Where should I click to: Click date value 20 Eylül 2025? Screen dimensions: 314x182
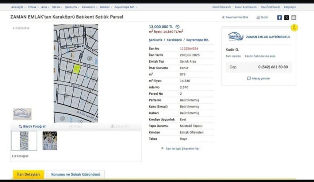coord(189,55)
